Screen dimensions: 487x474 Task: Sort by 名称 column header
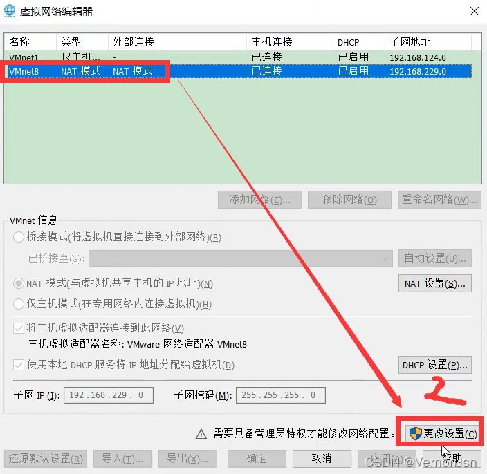(30, 41)
